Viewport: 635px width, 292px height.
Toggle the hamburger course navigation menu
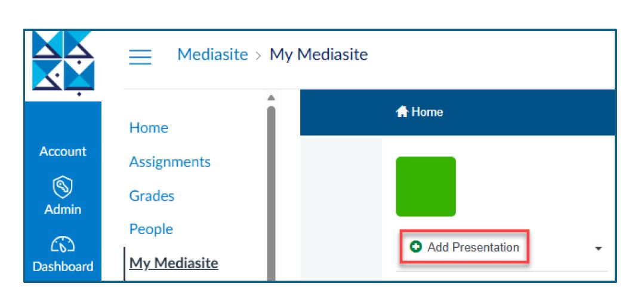(140, 57)
